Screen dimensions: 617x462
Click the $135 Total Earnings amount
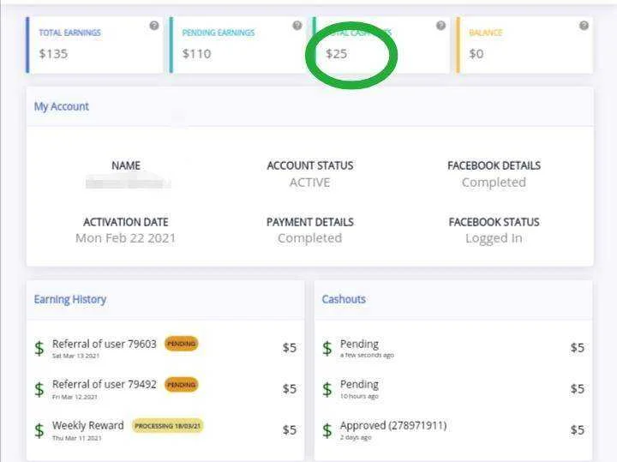point(53,53)
